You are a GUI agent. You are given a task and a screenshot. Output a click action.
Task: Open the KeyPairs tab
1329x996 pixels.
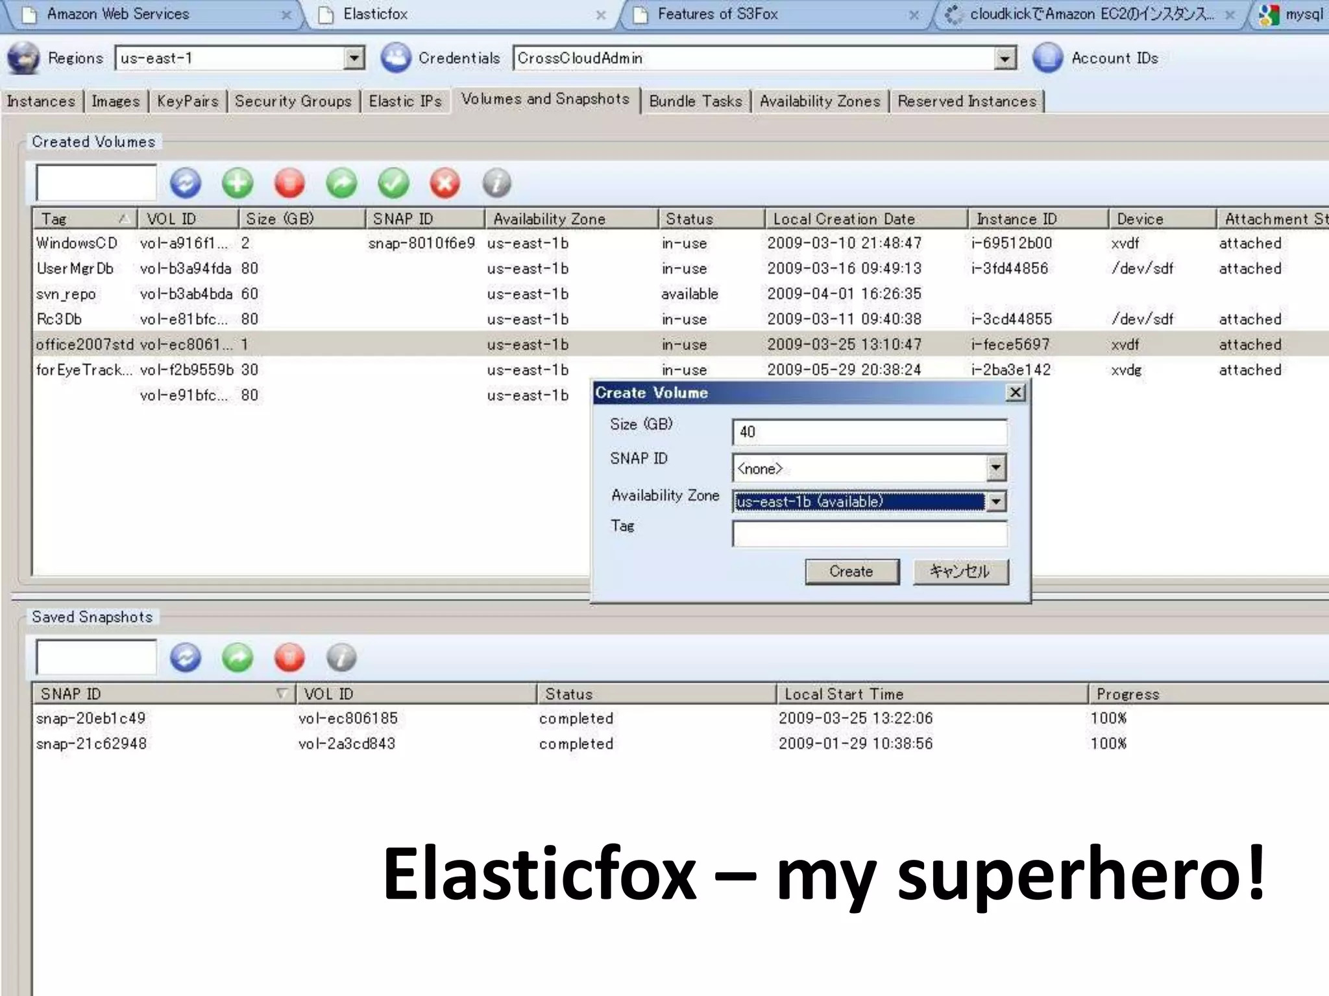[x=188, y=101]
